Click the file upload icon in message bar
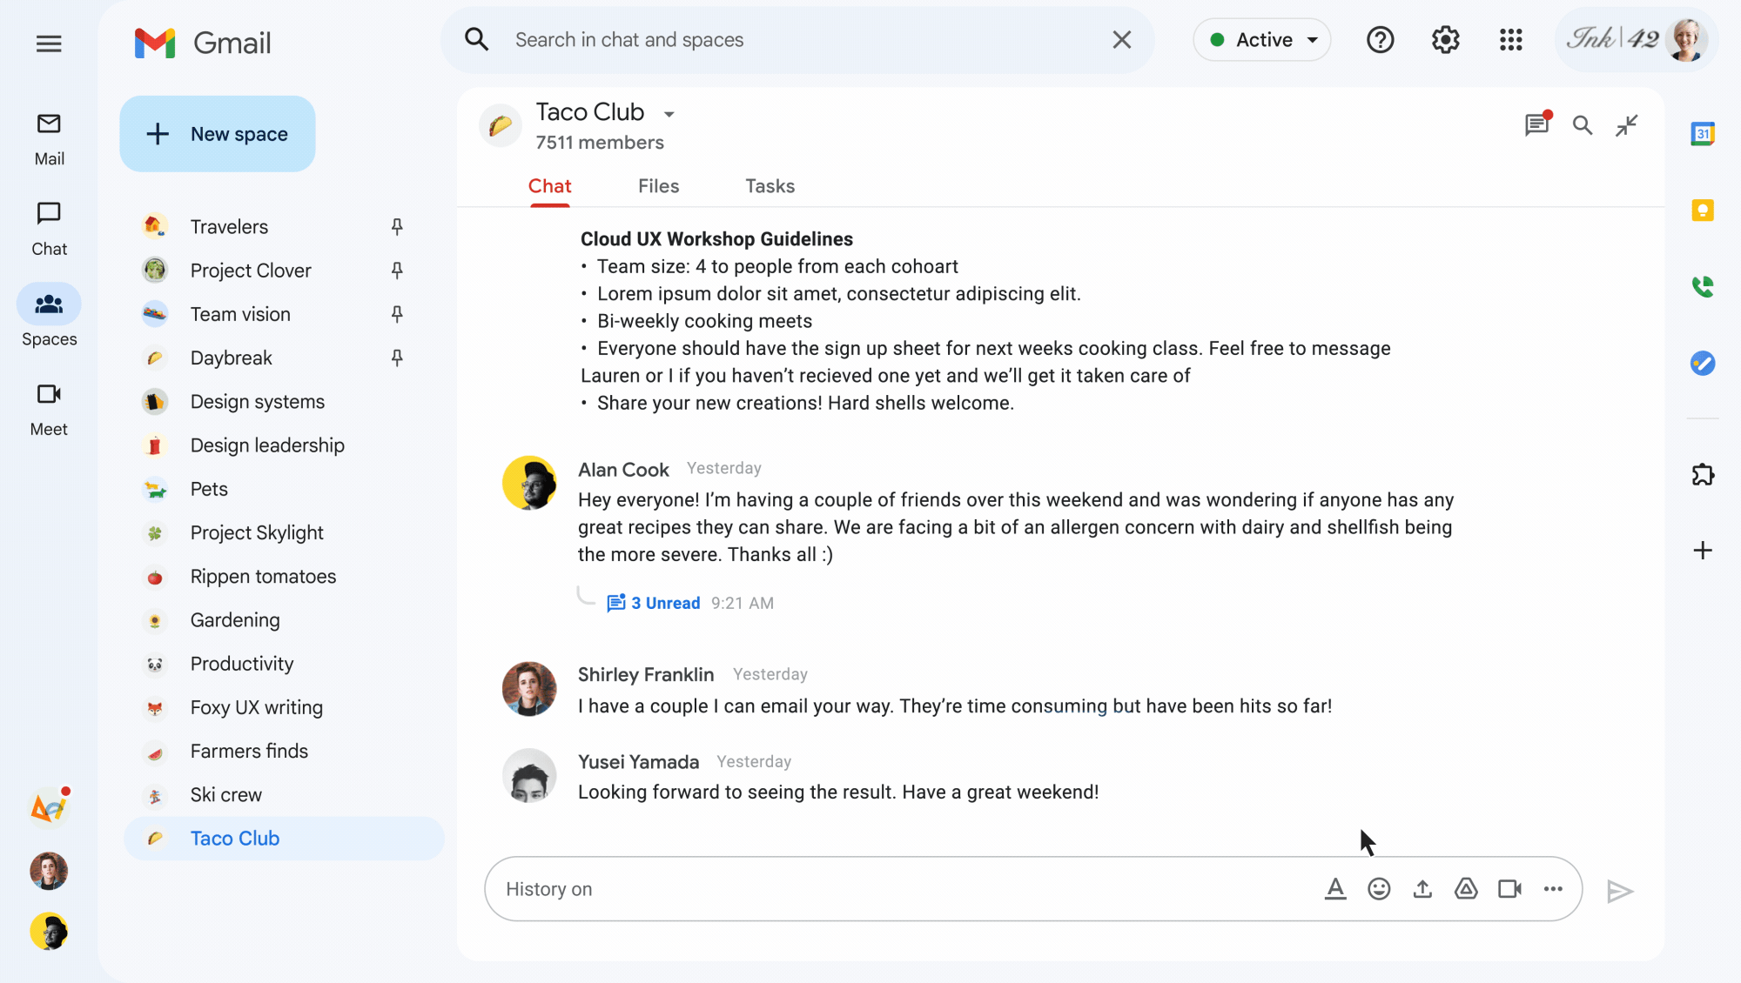The image size is (1741, 983). point(1423,889)
